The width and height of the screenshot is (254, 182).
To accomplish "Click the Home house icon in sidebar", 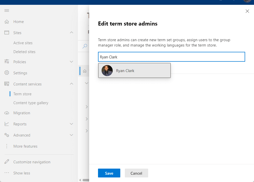I will click(7, 22).
